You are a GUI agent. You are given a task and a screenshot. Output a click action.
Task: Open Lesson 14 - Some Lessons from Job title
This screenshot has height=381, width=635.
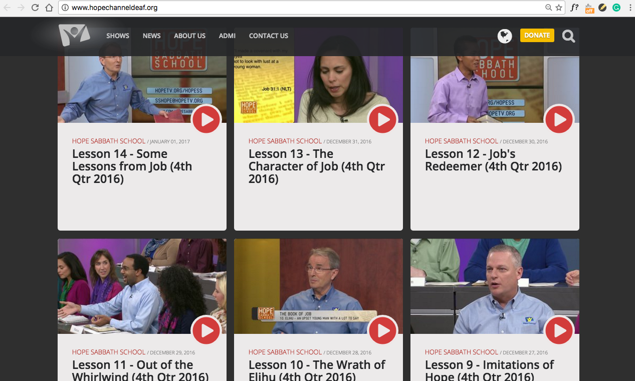point(132,166)
